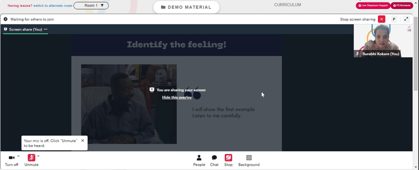Click the Having issues? text

(20, 5)
